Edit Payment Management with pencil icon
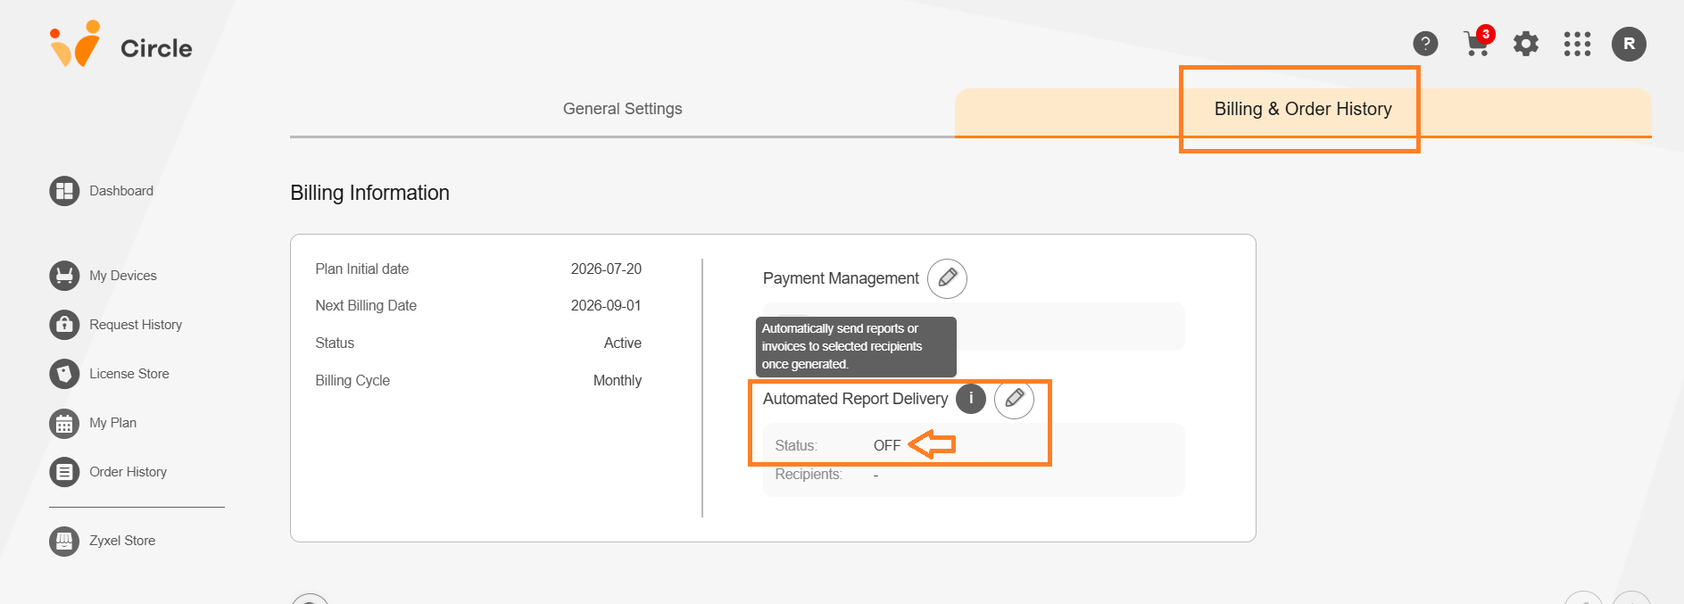The height and width of the screenshot is (604, 1684). click(947, 278)
